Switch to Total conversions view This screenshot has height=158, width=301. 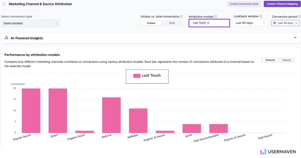point(172,23)
